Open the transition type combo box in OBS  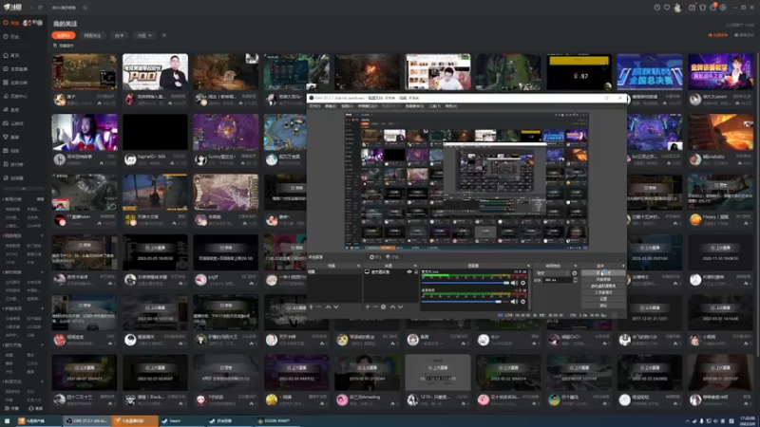tap(552, 273)
